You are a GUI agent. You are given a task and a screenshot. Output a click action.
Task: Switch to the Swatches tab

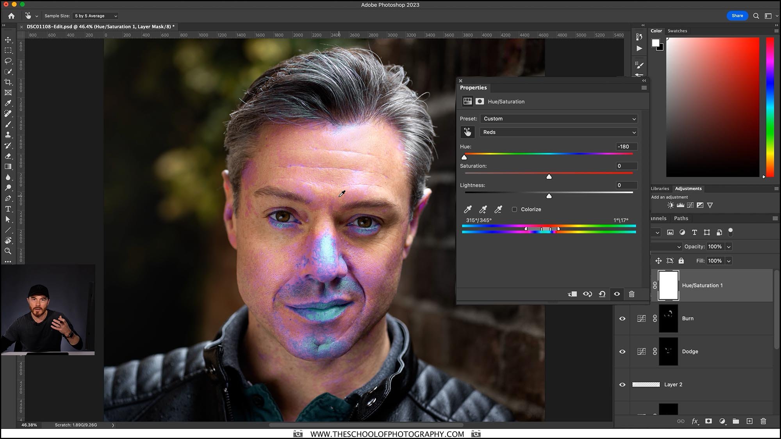pyautogui.click(x=677, y=31)
